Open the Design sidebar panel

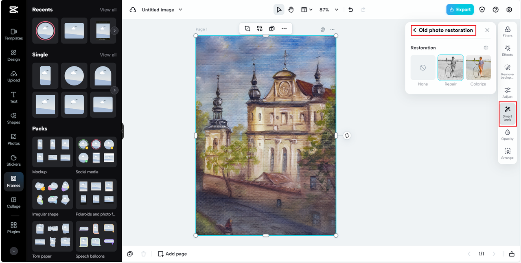13,55
